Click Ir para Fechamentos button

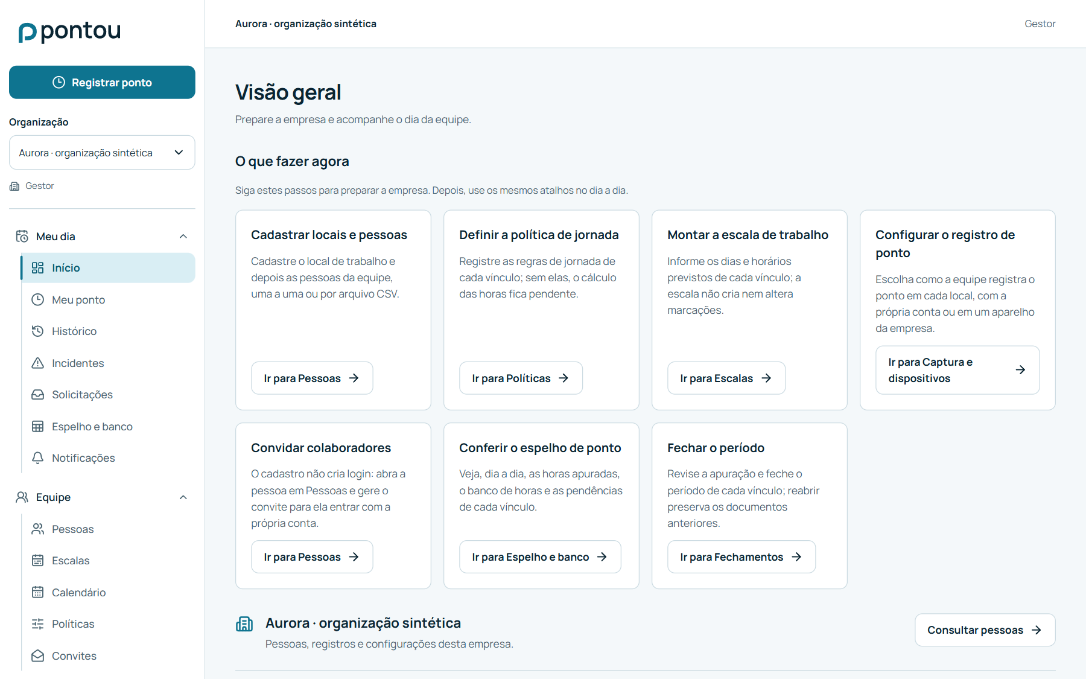(741, 556)
